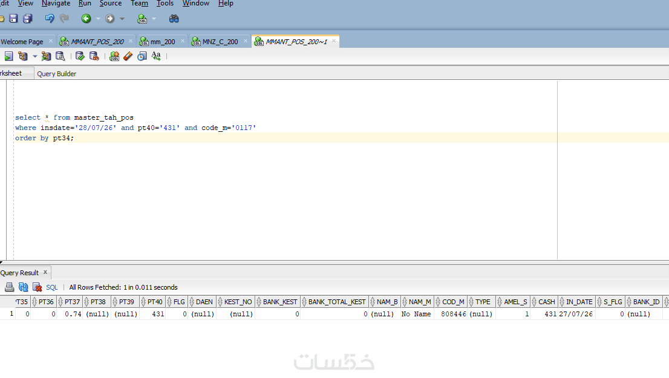Click the gray Forward navigation arrow
Screen dimensions: 669x378
[x=109, y=18]
